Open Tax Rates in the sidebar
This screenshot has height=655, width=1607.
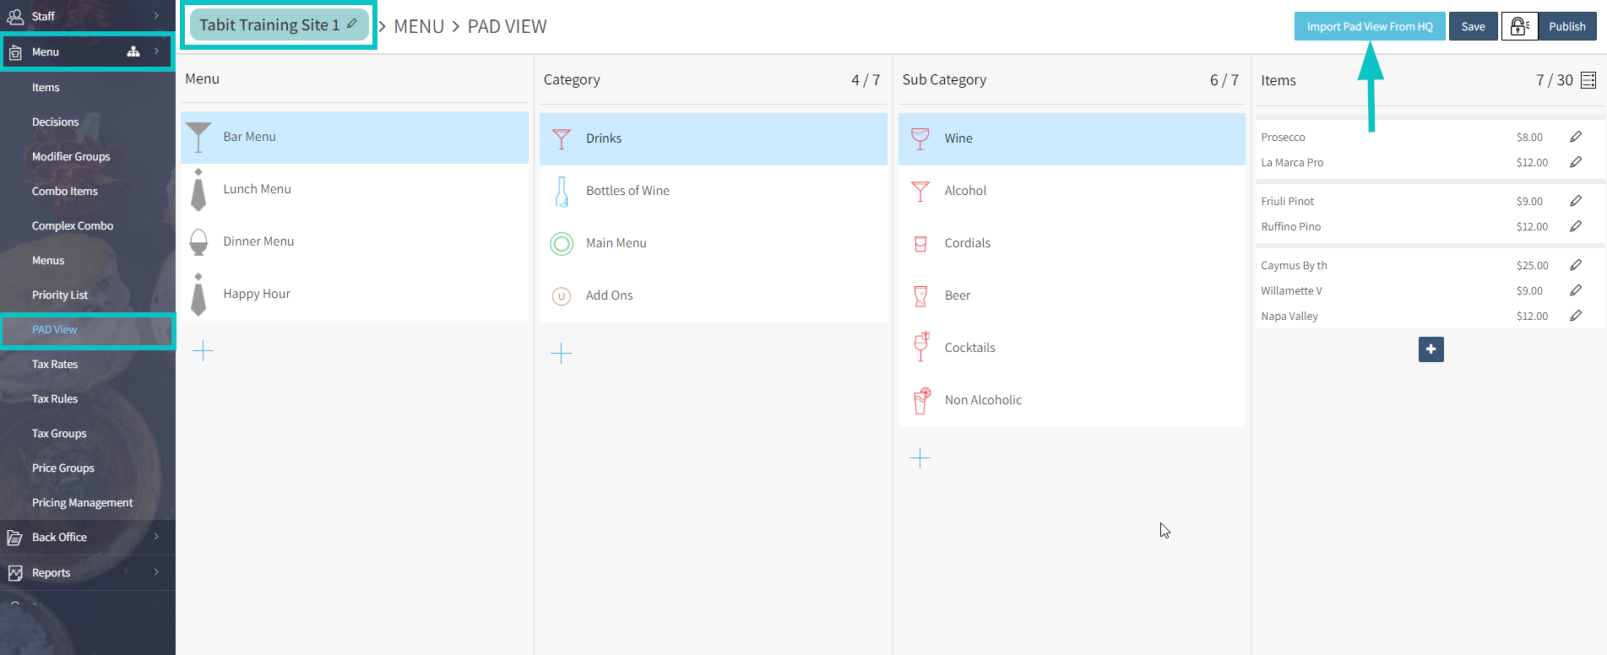55,364
